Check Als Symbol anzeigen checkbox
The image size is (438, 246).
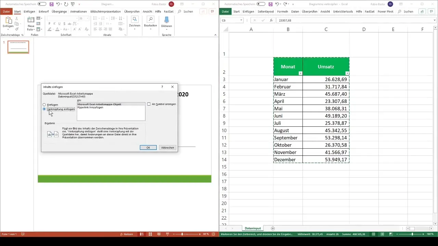click(149, 104)
